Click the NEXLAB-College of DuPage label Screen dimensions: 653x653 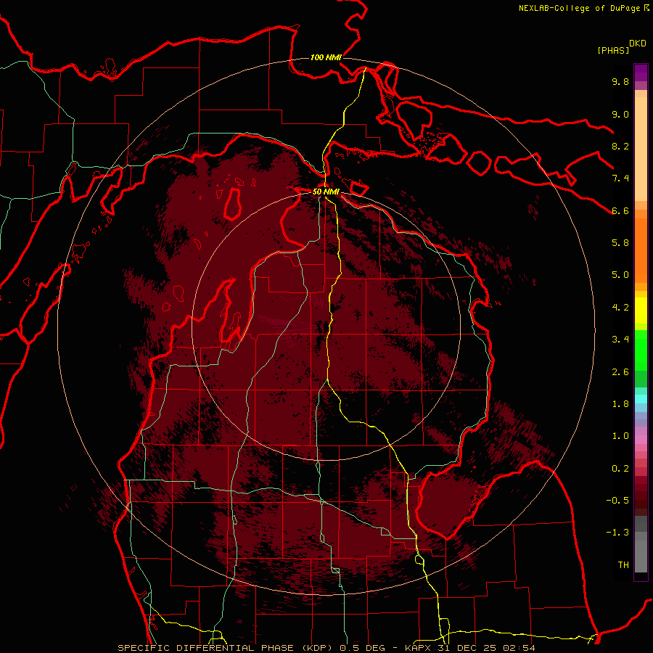click(x=580, y=8)
